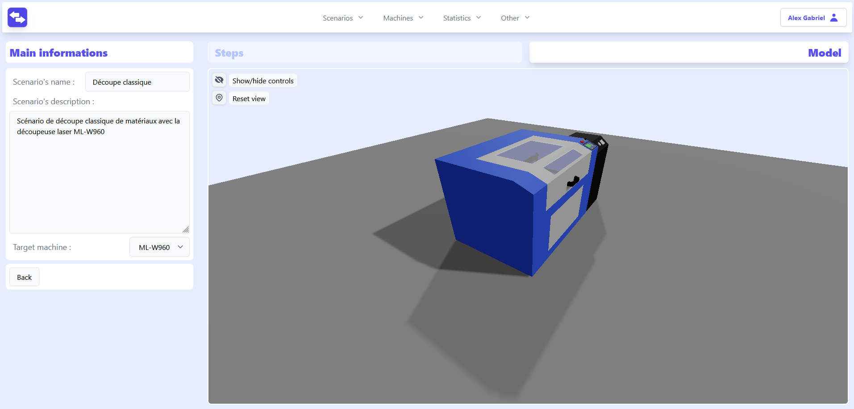Click the app logo with two arrows

click(17, 17)
